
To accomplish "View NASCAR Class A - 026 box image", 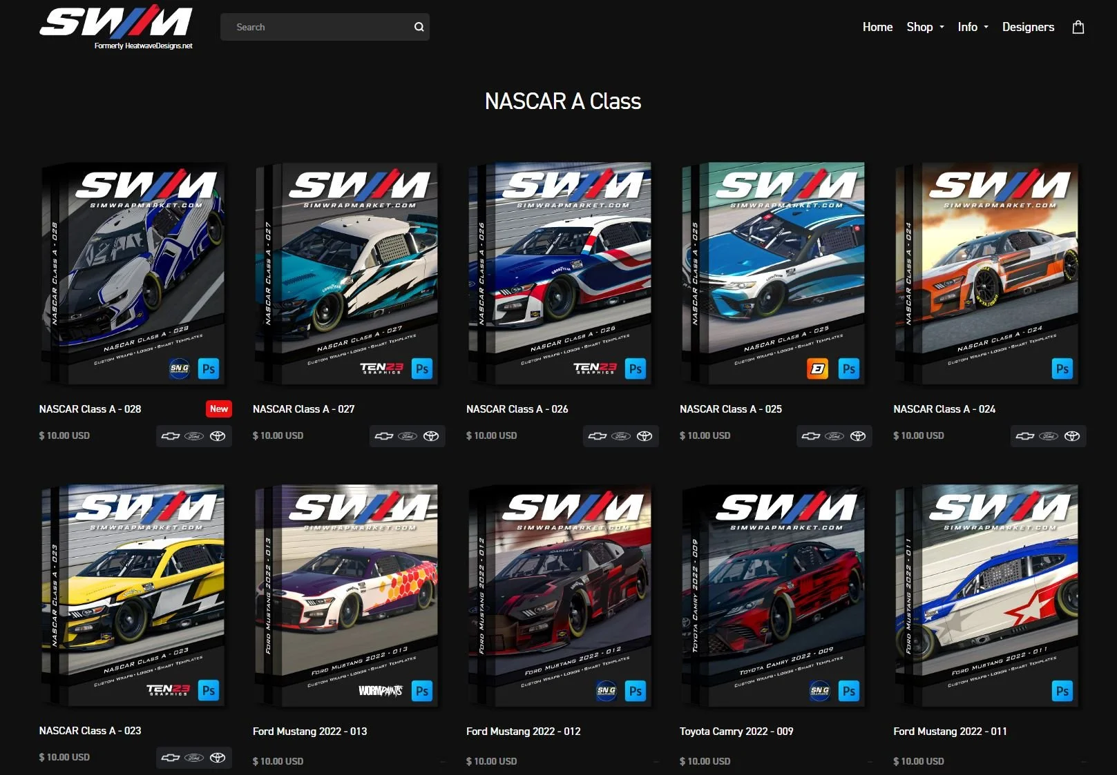I will (x=561, y=273).
